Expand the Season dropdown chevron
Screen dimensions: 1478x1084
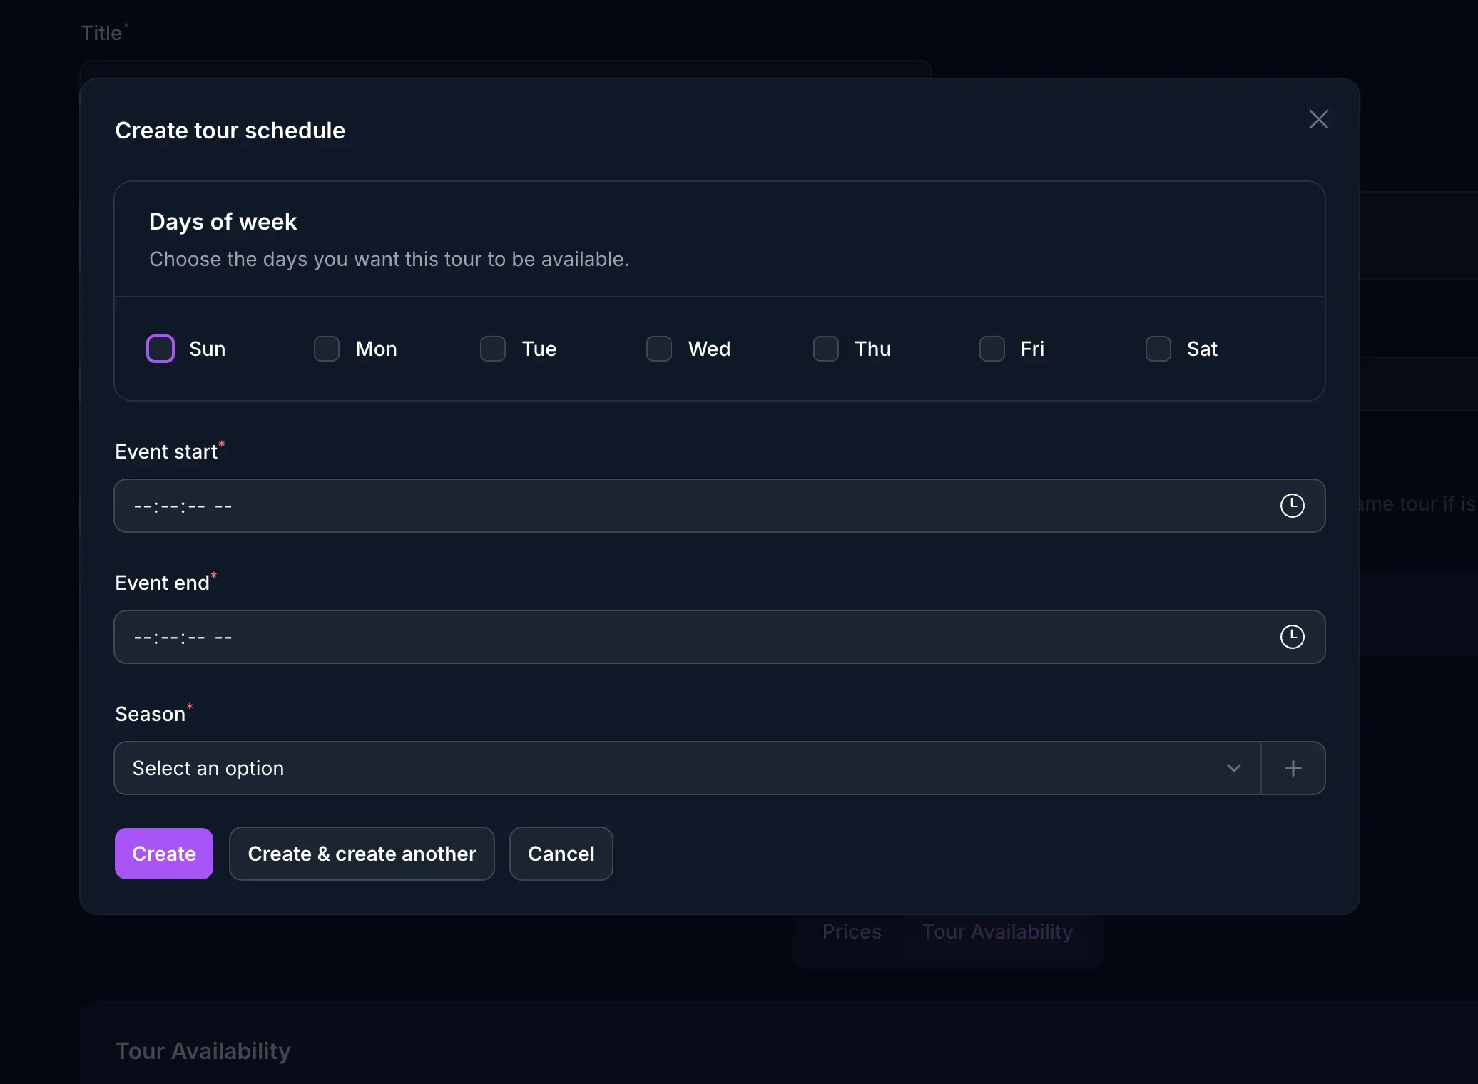tap(1235, 768)
